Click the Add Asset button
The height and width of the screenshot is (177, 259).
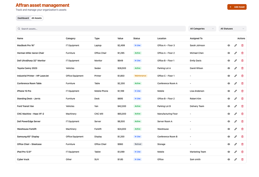237,7
